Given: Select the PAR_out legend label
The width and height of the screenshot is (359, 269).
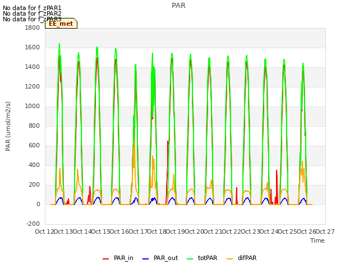Looking at the screenshot, I should [166, 258].
